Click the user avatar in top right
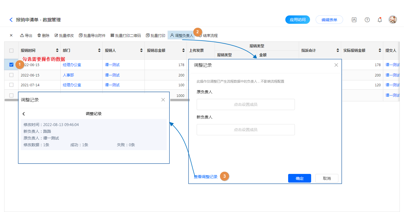 392,20
